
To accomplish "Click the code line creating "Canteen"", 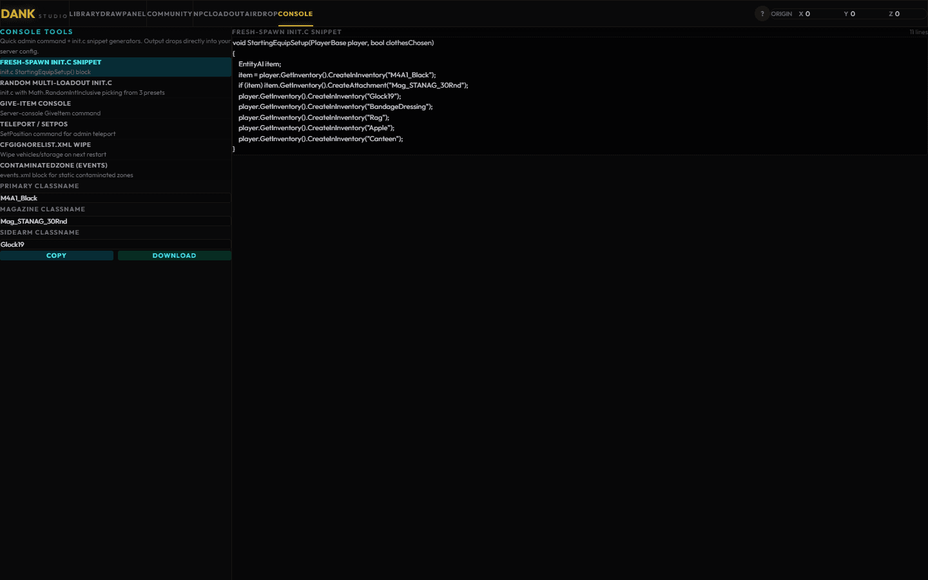I will coord(321,139).
